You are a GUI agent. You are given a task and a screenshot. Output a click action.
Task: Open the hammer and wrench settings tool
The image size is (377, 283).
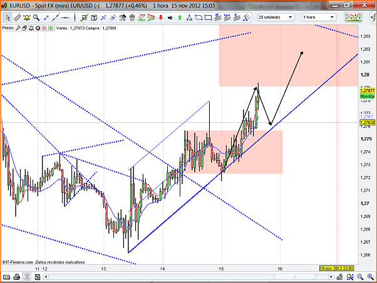click(x=122, y=18)
